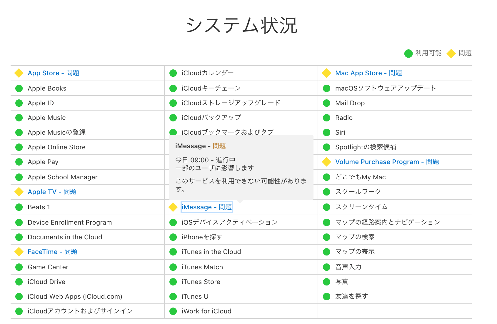Select the Apple Online Store text
Screen dimensions: 497x324
click(x=57, y=147)
